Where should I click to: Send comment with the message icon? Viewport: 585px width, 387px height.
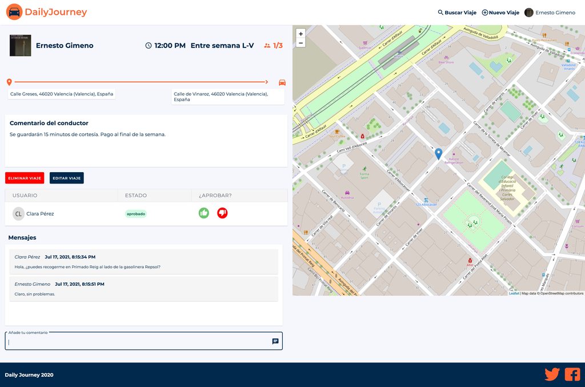pos(275,341)
